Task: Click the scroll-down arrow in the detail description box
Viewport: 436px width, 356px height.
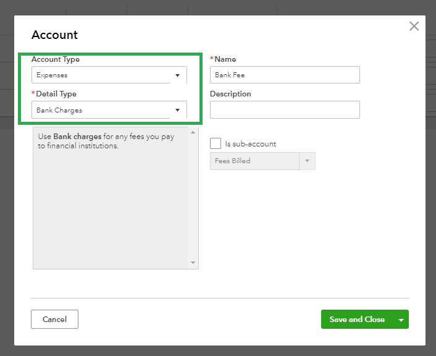Action: pos(193,263)
